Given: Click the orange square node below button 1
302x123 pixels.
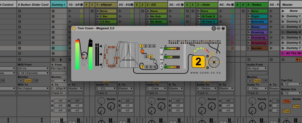Looking at the screenshot, I should click(x=142, y=51).
